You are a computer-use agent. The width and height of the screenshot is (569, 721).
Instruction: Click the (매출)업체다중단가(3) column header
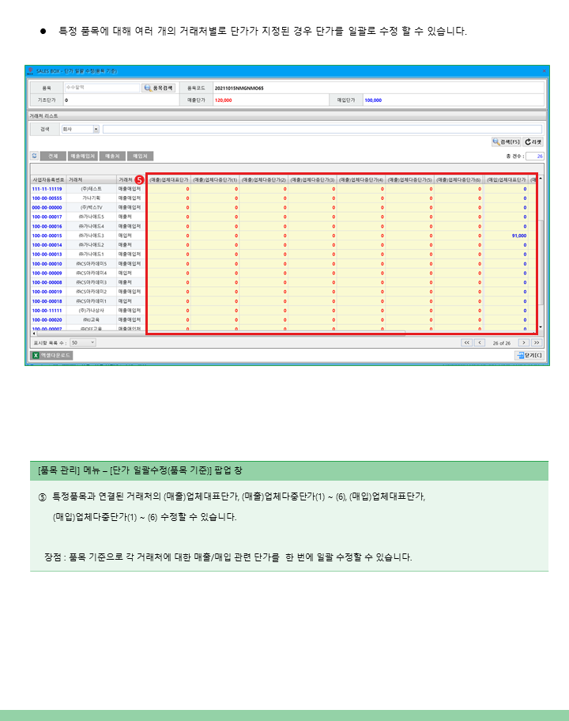point(312,179)
